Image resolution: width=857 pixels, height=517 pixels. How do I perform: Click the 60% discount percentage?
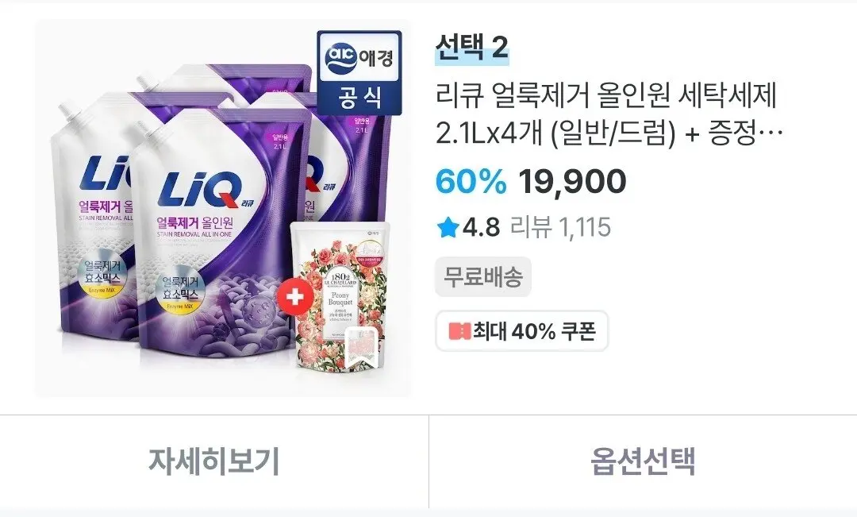pyautogui.click(x=471, y=181)
